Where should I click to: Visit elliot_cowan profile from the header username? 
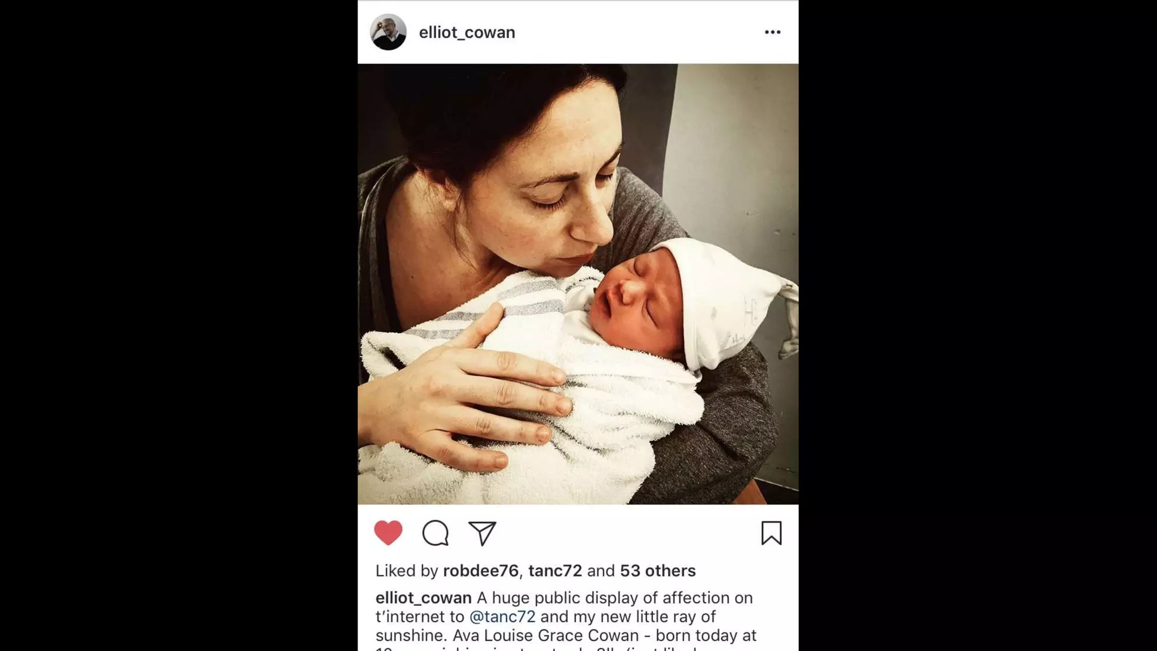(467, 32)
